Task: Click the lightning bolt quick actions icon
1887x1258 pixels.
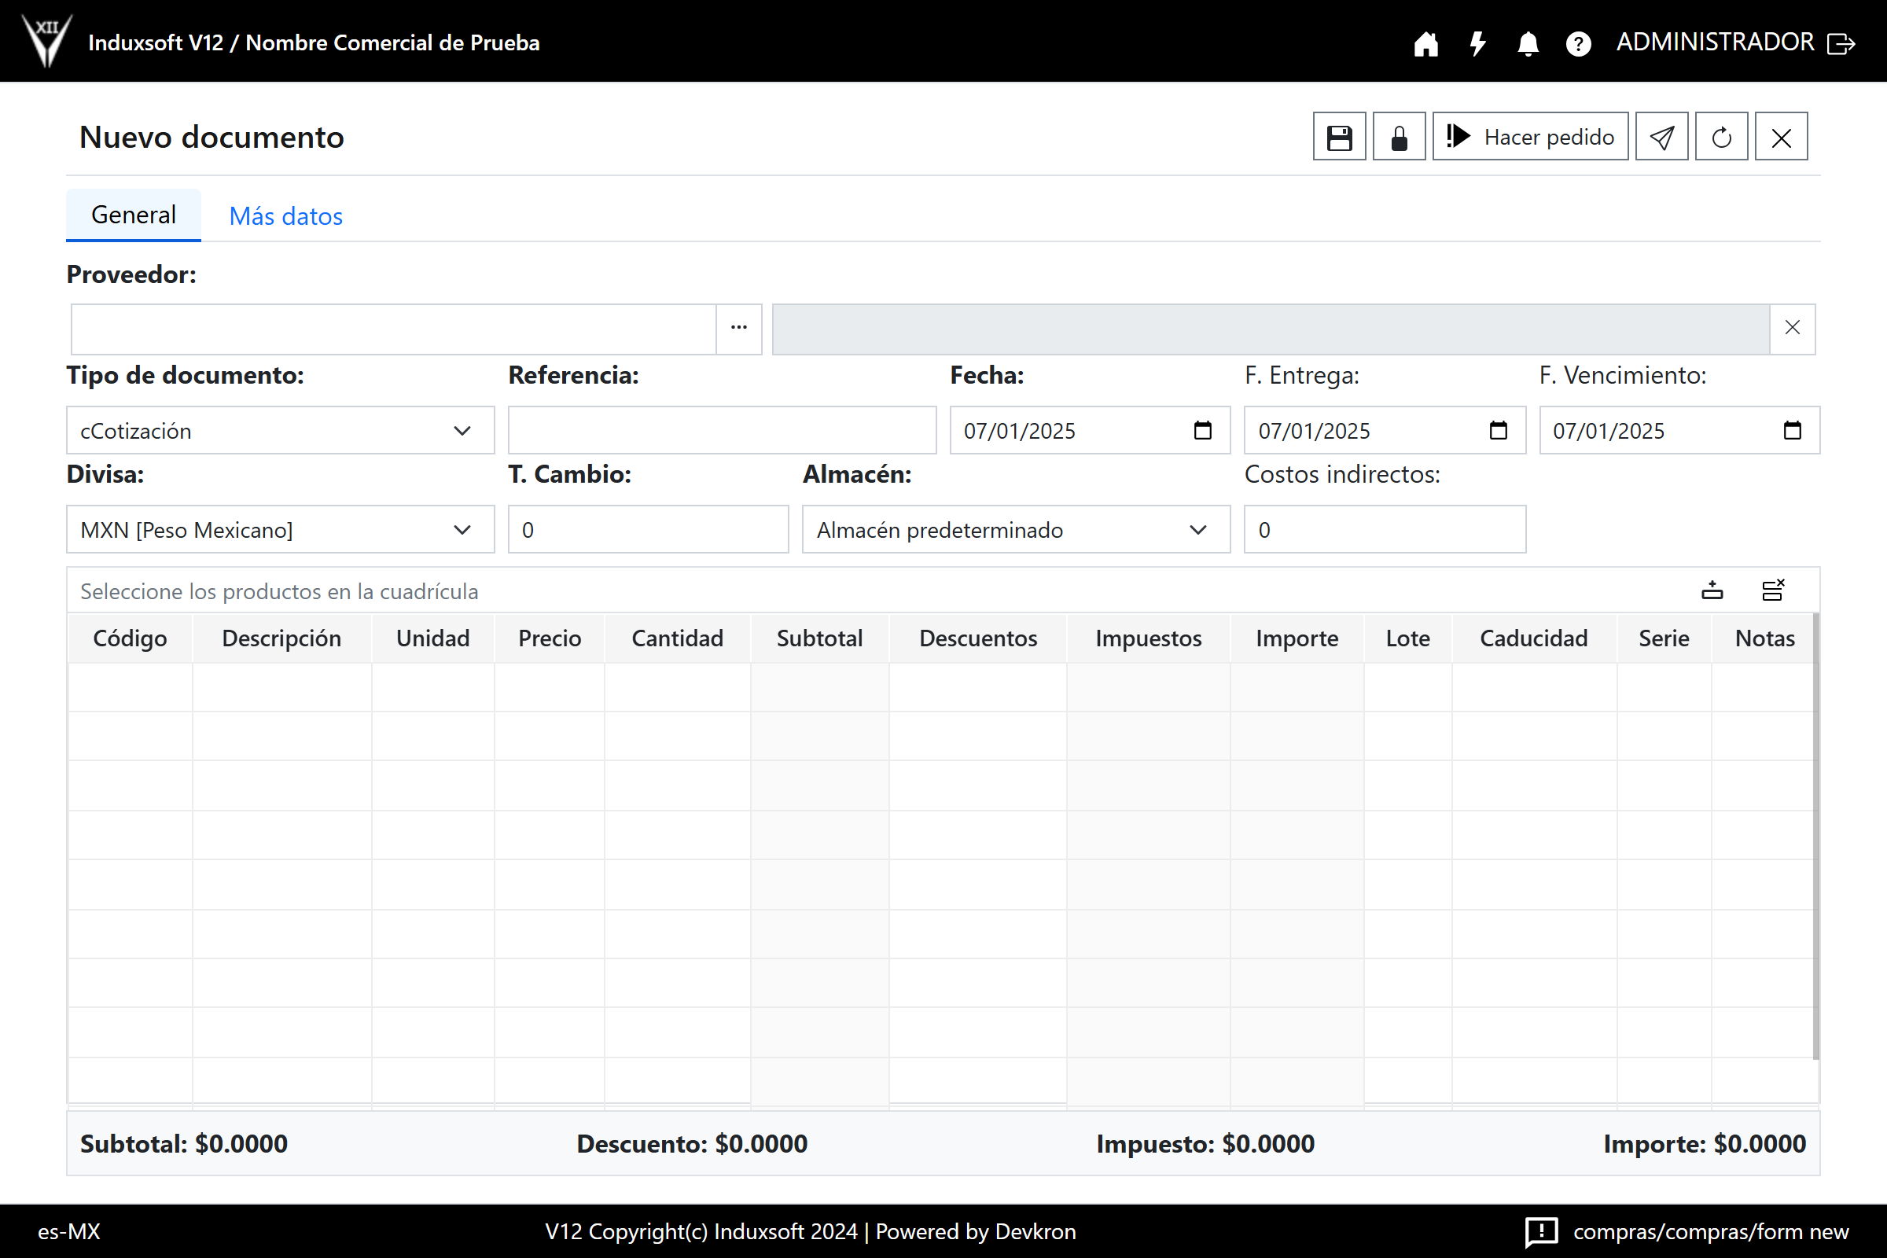Action: (1477, 43)
